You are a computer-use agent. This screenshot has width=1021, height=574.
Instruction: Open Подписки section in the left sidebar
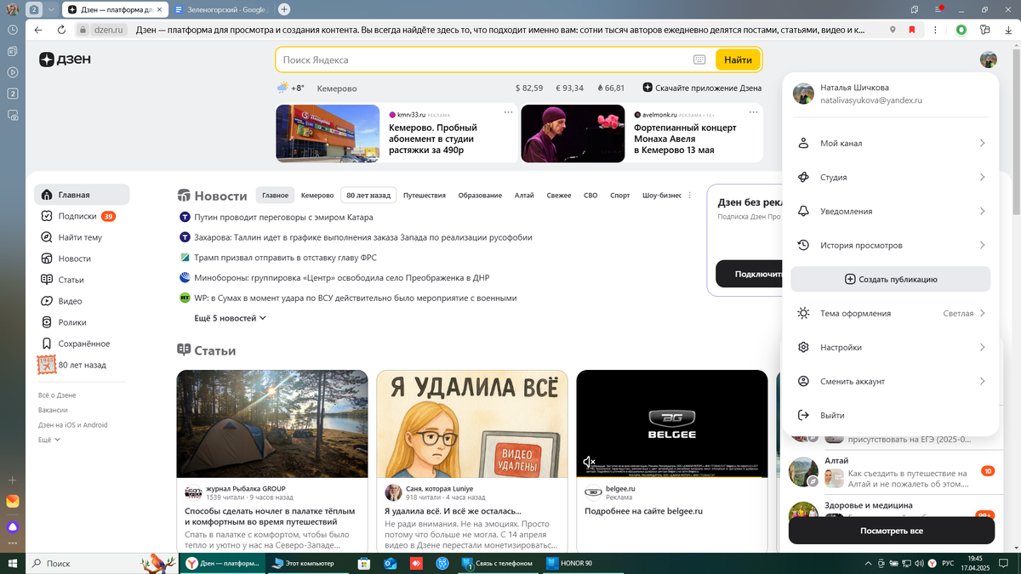[x=77, y=216]
